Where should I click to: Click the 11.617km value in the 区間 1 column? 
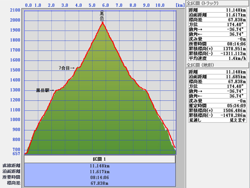[99, 172]
